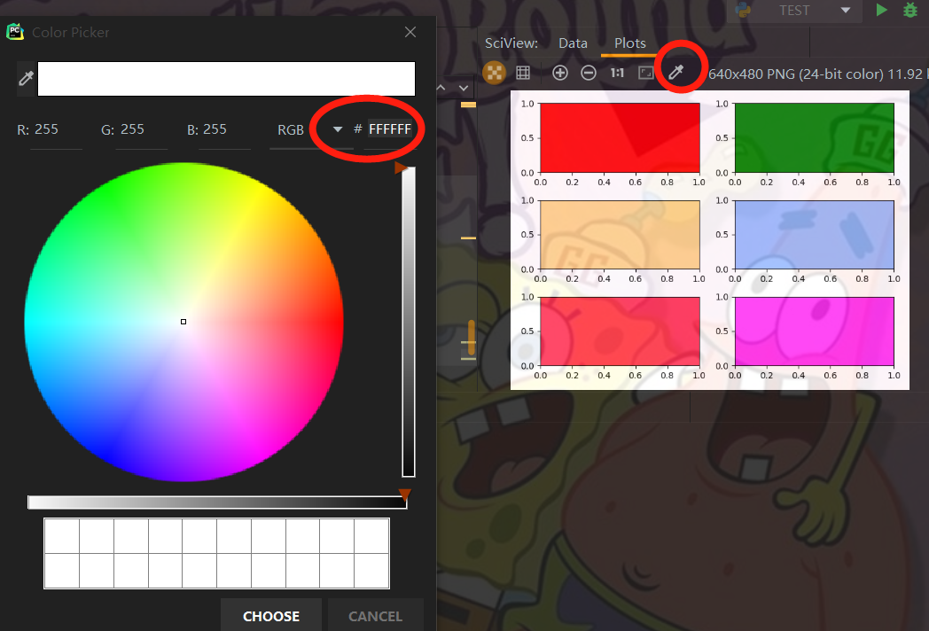This screenshot has height=631, width=929.
Task: Click the red subplot in the plot
Action: pos(620,138)
